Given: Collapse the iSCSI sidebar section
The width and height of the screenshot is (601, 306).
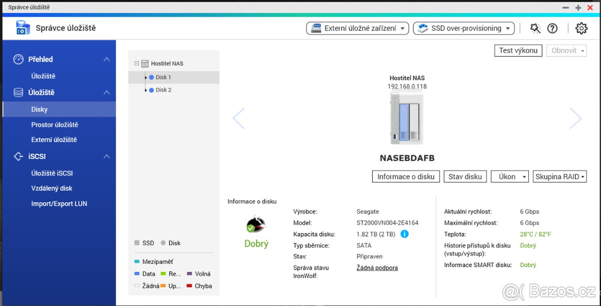Looking at the screenshot, I should click(106, 156).
